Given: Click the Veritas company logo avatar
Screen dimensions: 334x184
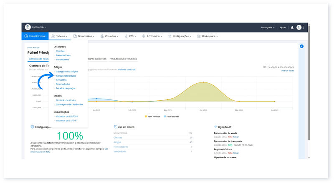Looking at the screenshot, I should click(x=28, y=27).
